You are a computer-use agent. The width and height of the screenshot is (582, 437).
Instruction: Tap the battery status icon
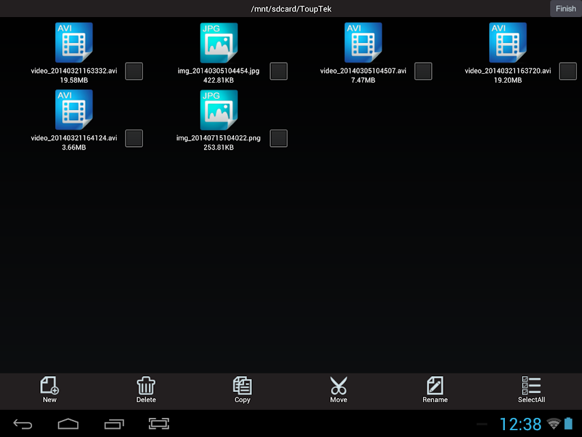coord(568,423)
